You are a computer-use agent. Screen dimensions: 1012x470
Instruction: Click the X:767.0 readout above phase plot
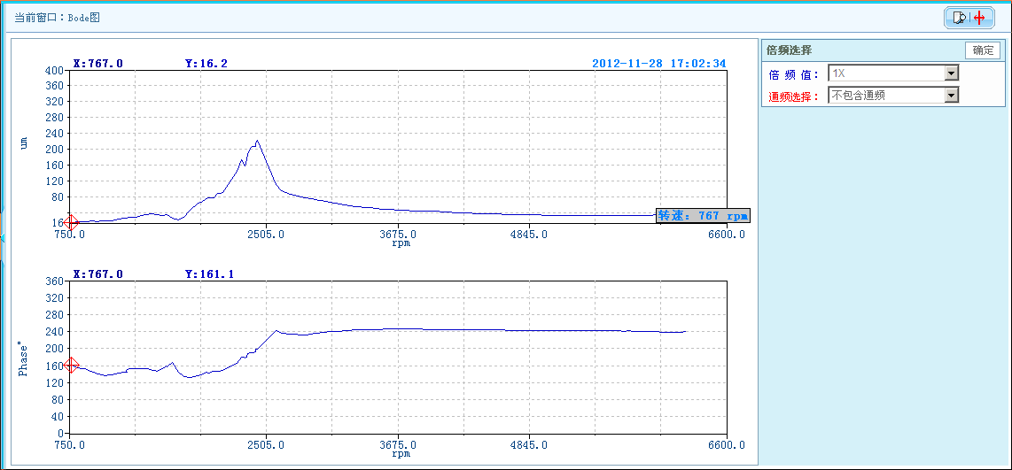(x=97, y=274)
